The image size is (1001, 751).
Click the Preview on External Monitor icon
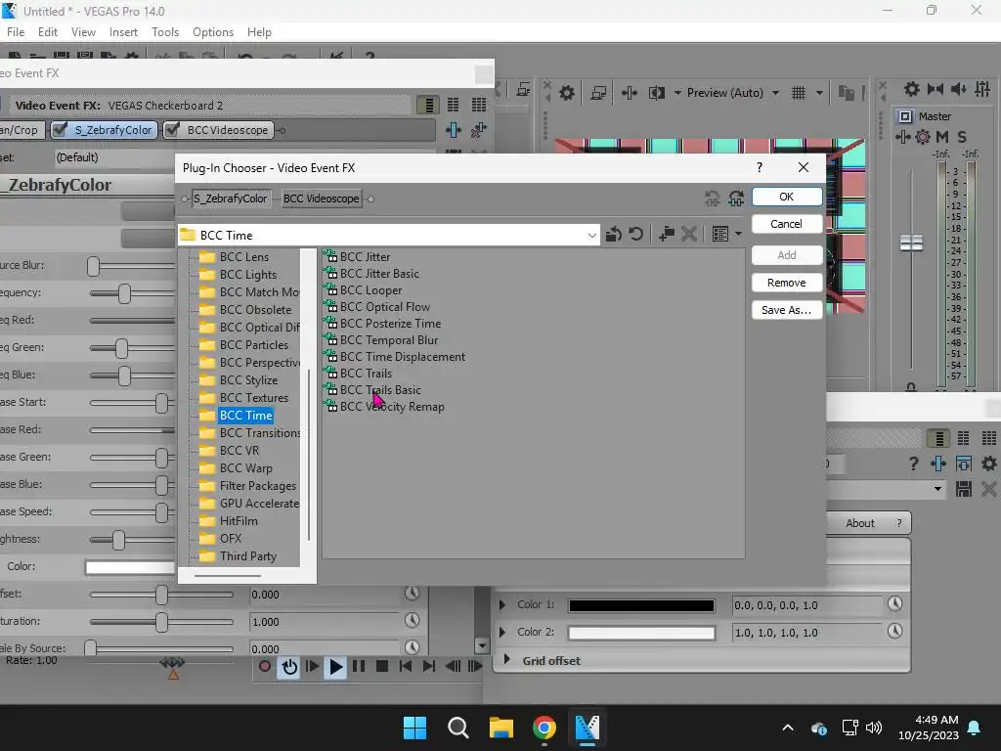click(598, 93)
